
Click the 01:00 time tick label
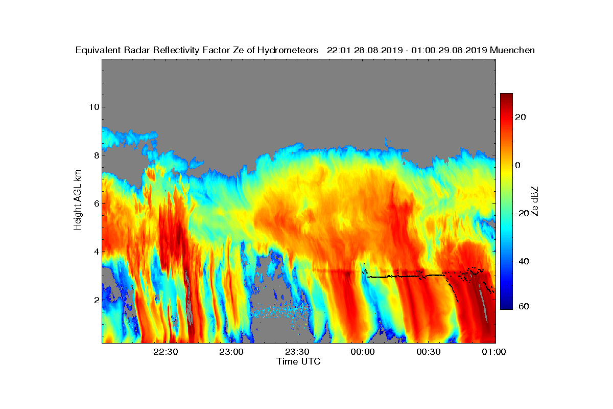(x=494, y=352)
